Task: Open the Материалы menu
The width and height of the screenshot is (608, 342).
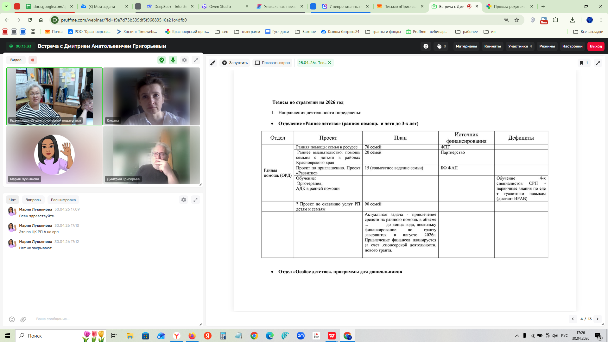Action: point(466,46)
